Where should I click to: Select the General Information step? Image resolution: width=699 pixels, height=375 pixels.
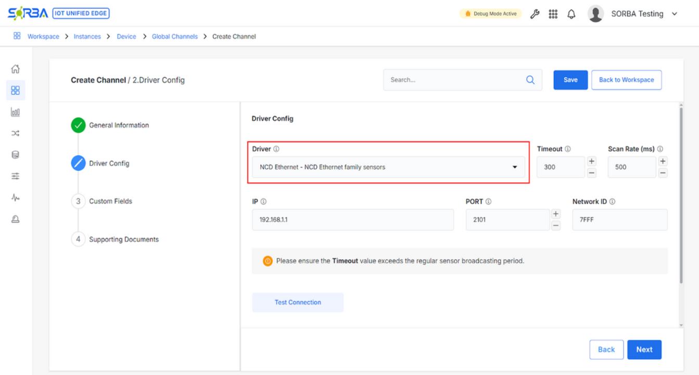[x=119, y=125]
